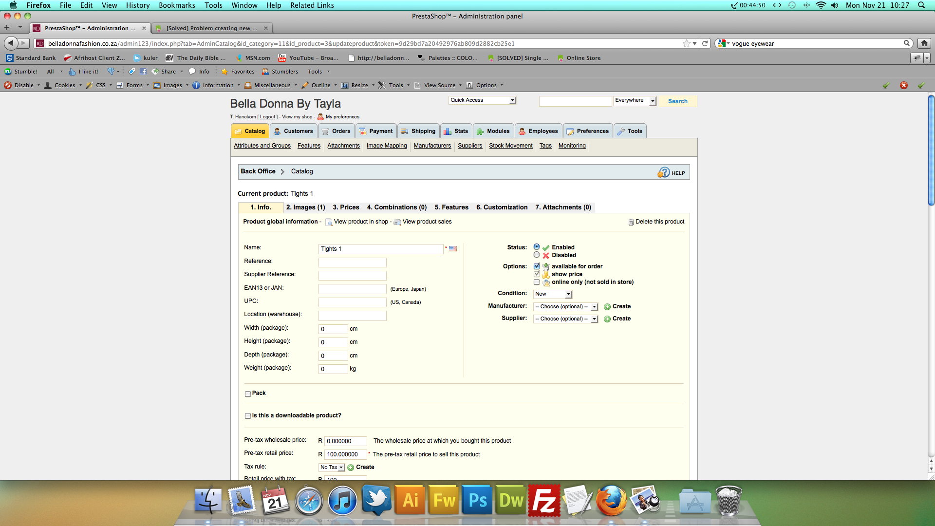The height and width of the screenshot is (526, 935).
Task: Click the green Create icon next to Manufacturer
Action: pyautogui.click(x=607, y=307)
